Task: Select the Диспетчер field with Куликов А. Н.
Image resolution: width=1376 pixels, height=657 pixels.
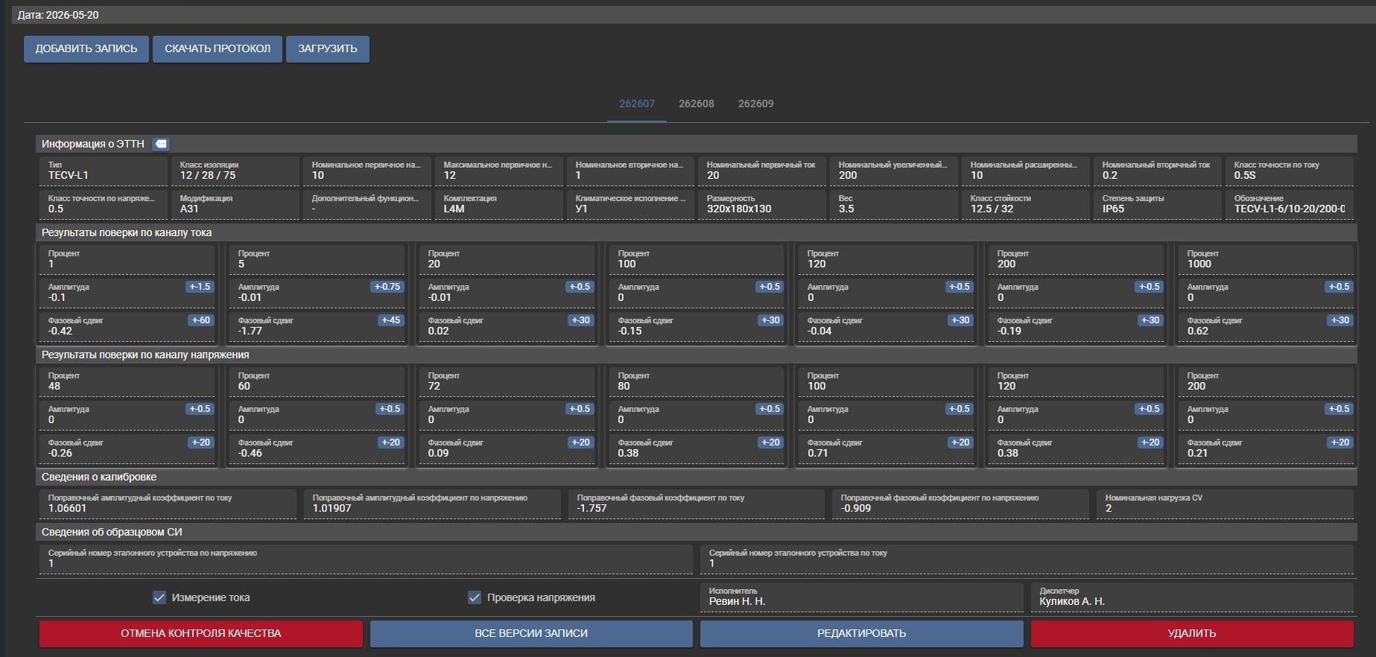Action: point(1192,597)
